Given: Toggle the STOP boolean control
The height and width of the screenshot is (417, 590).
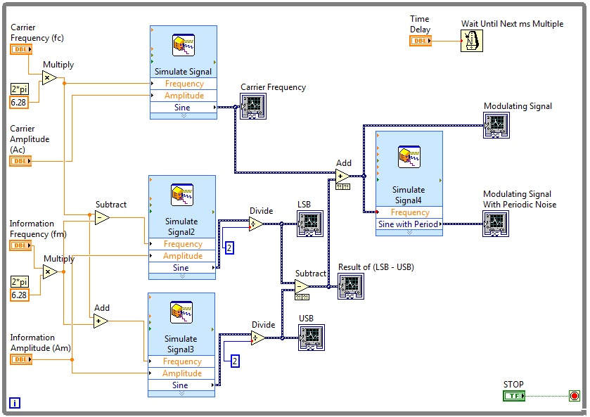Looking at the screenshot, I should (513, 395).
